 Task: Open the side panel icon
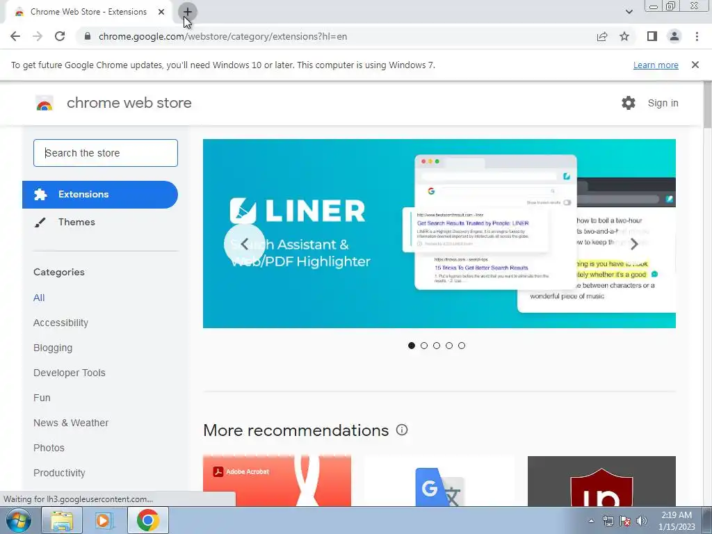coord(652,36)
